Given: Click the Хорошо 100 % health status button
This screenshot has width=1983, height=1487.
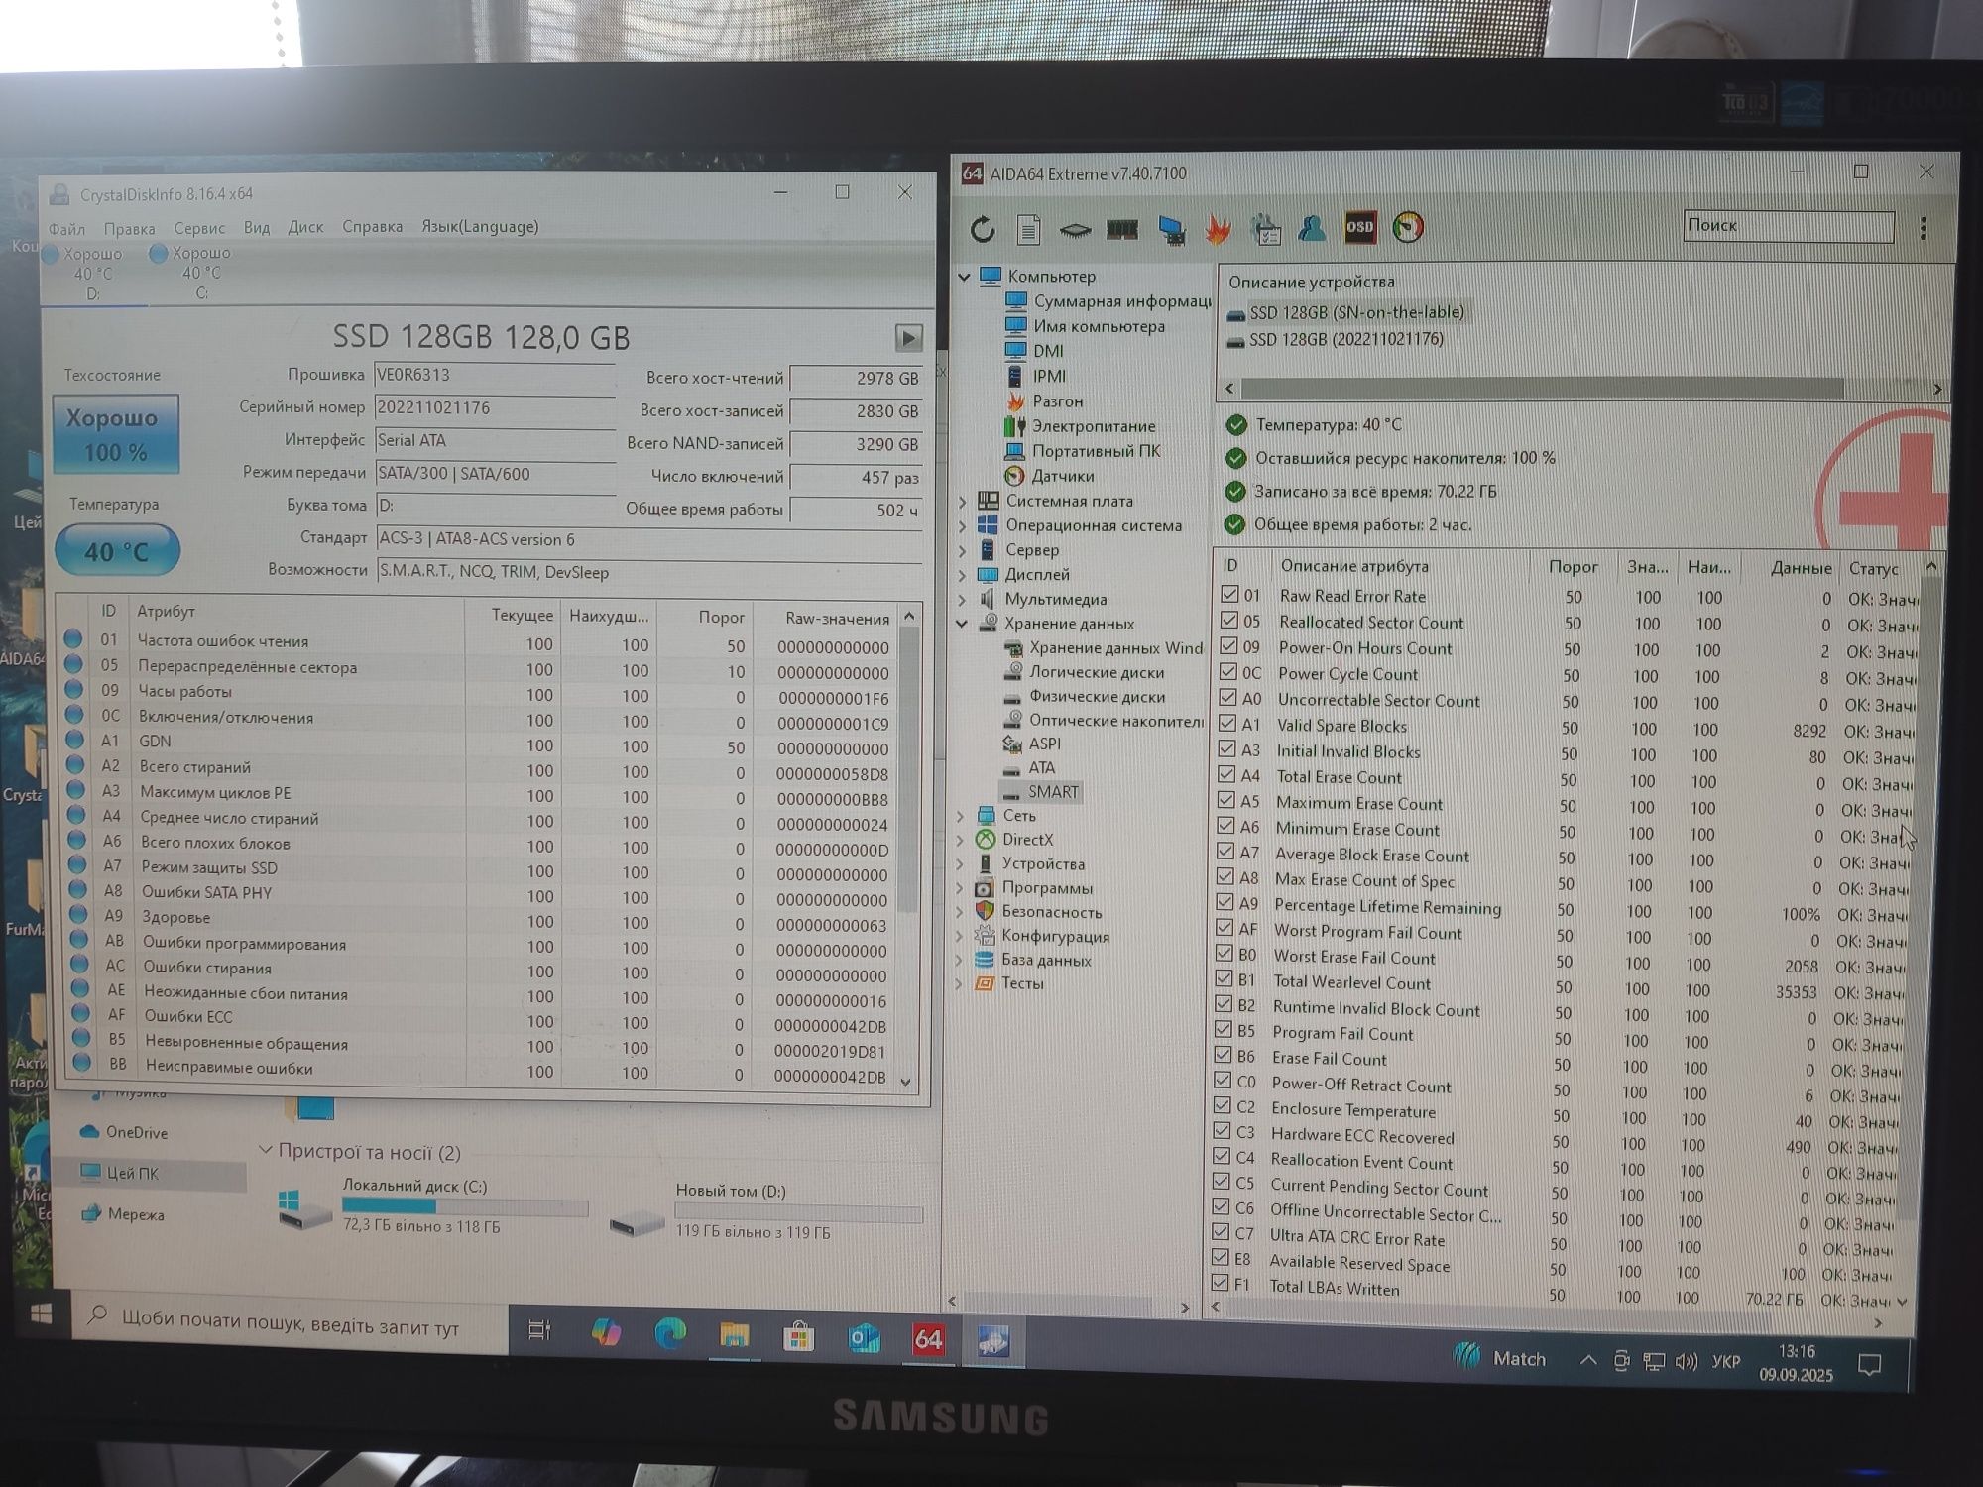Looking at the screenshot, I should (x=115, y=434).
